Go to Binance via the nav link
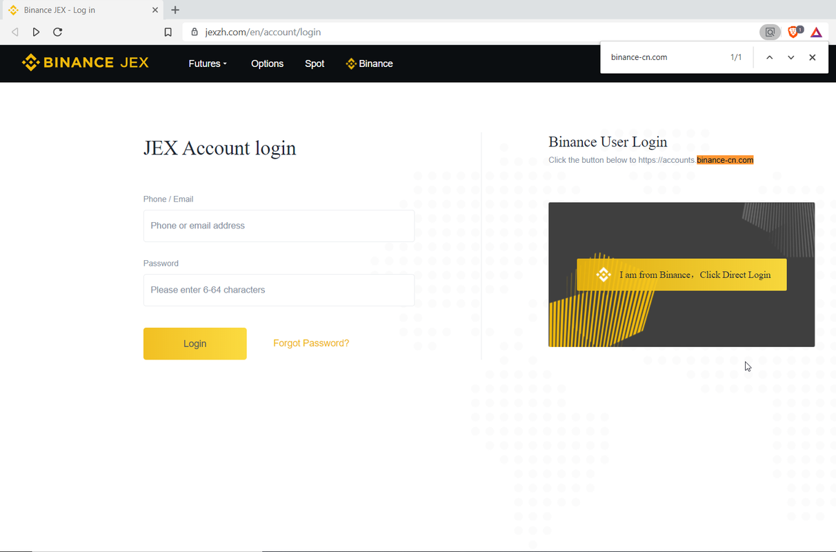The width and height of the screenshot is (836, 552). pos(369,63)
